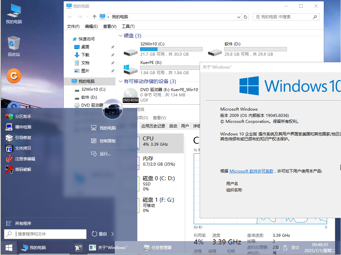
Task: Switch to 应用历史记录 tab in Task Manager
Action: click(x=153, y=126)
